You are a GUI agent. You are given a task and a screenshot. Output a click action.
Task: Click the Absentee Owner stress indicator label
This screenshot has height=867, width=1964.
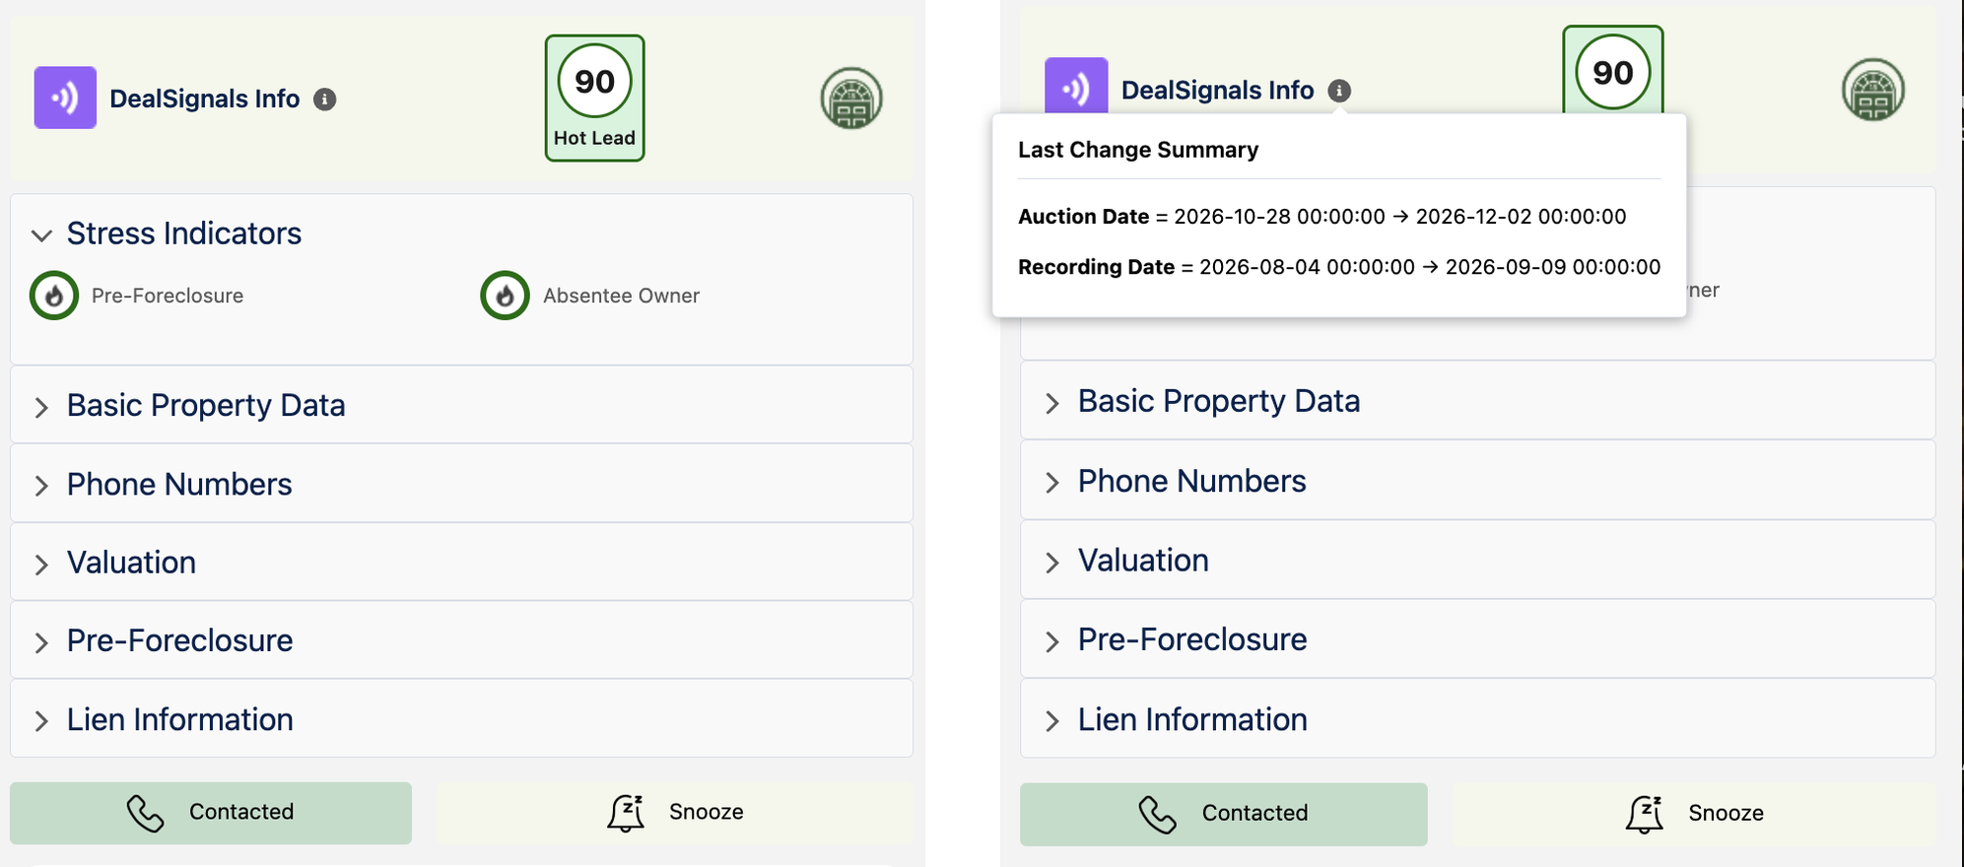click(x=621, y=296)
